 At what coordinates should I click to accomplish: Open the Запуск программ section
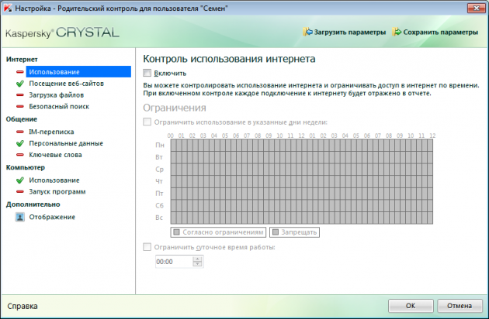(x=57, y=192)
